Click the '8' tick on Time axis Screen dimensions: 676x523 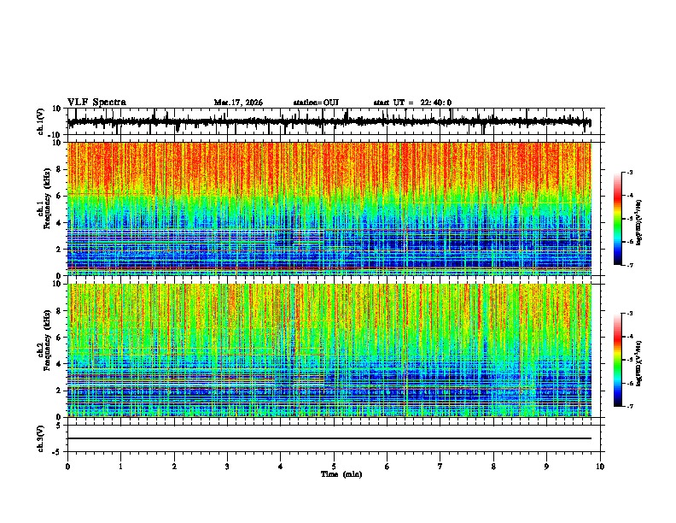(493, 467)
